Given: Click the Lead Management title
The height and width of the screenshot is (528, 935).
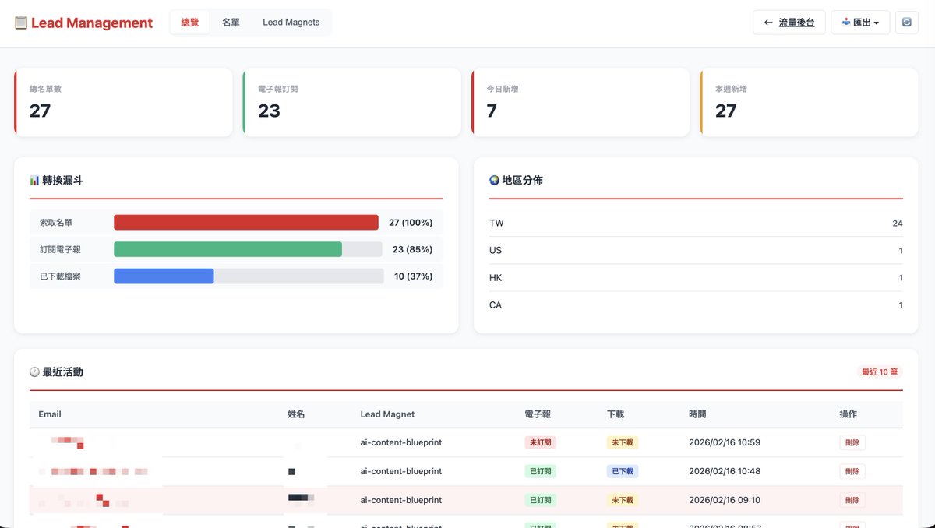Looking at the screenshot, I should pyautogui.click(x=92, y=23).
